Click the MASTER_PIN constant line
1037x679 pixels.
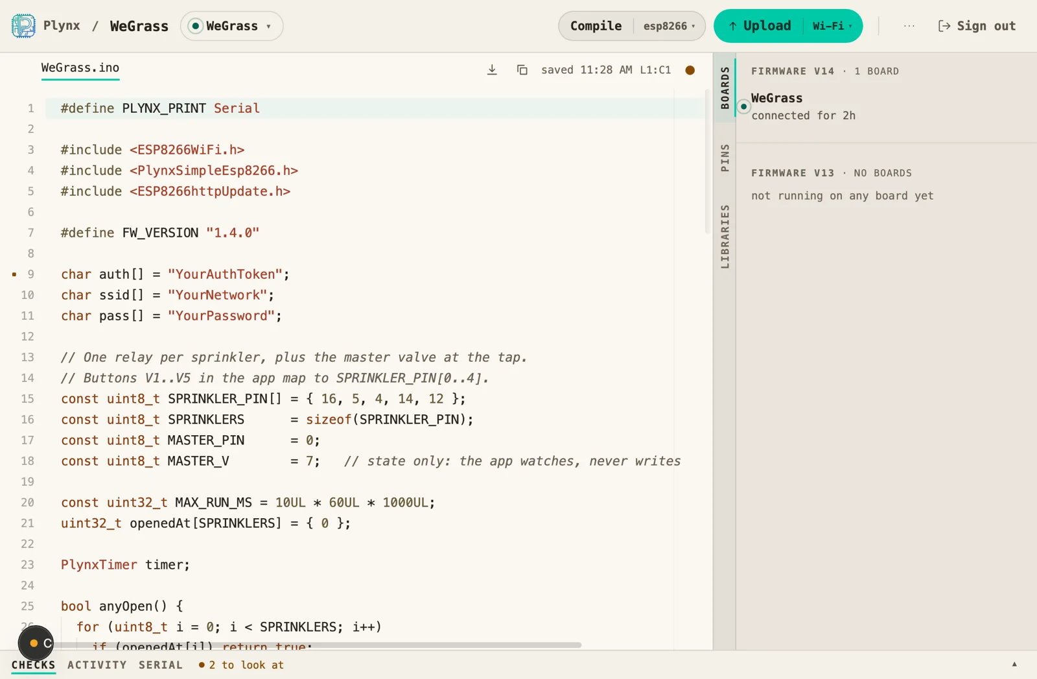coord(190,440)
